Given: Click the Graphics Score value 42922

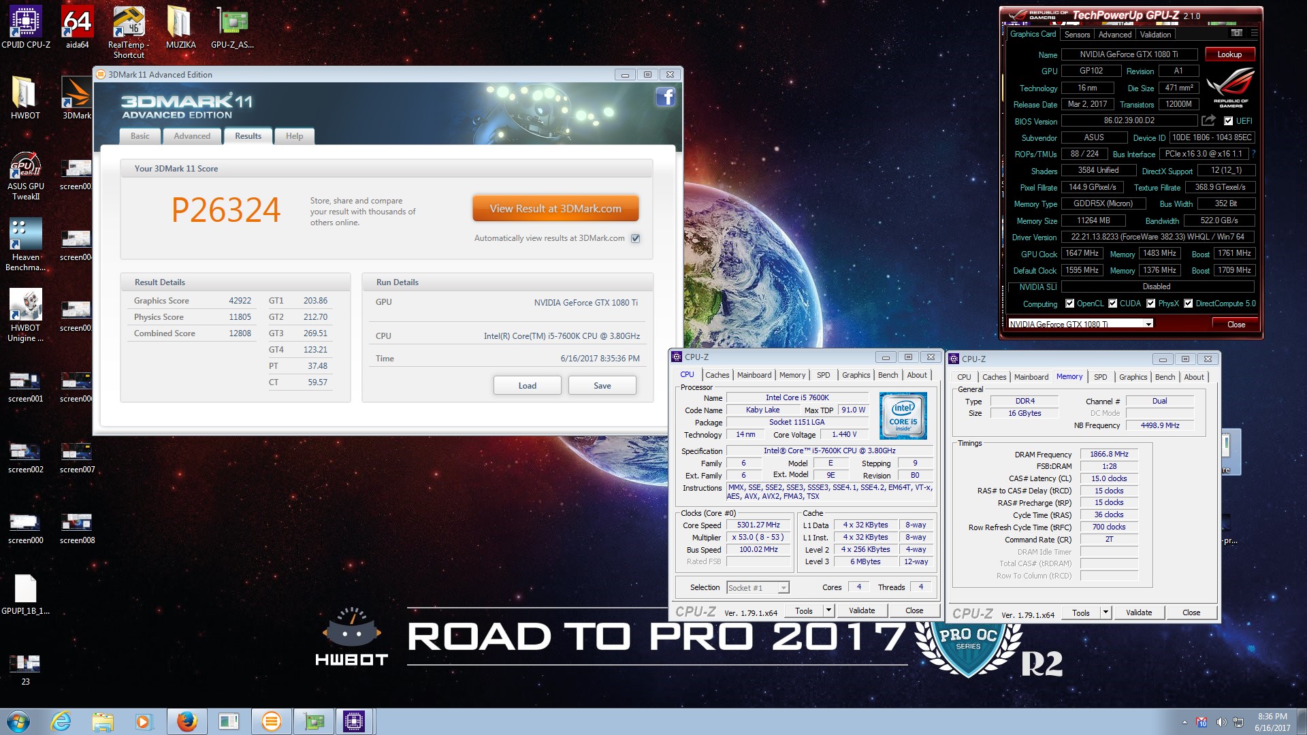Looking at the screenshot, I should click(x=240, y=301).
